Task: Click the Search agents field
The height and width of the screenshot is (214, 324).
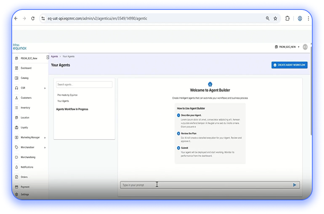Action: pyautogui.click(x=84, y=84)
